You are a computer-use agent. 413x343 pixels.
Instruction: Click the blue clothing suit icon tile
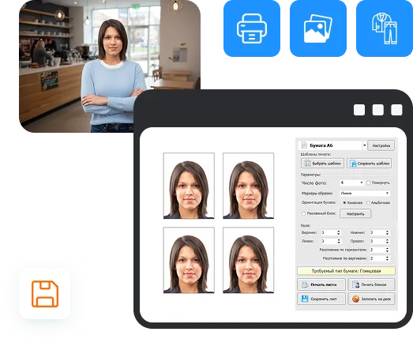(385, 28)
